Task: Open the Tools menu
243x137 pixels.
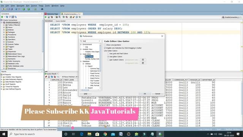Action: (47, 6)
